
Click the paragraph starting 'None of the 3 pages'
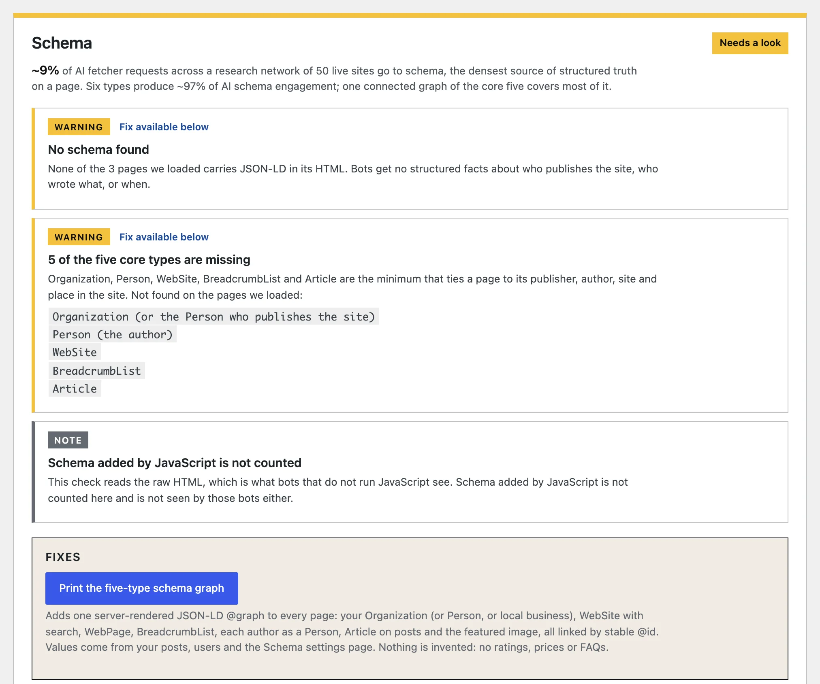353,176
